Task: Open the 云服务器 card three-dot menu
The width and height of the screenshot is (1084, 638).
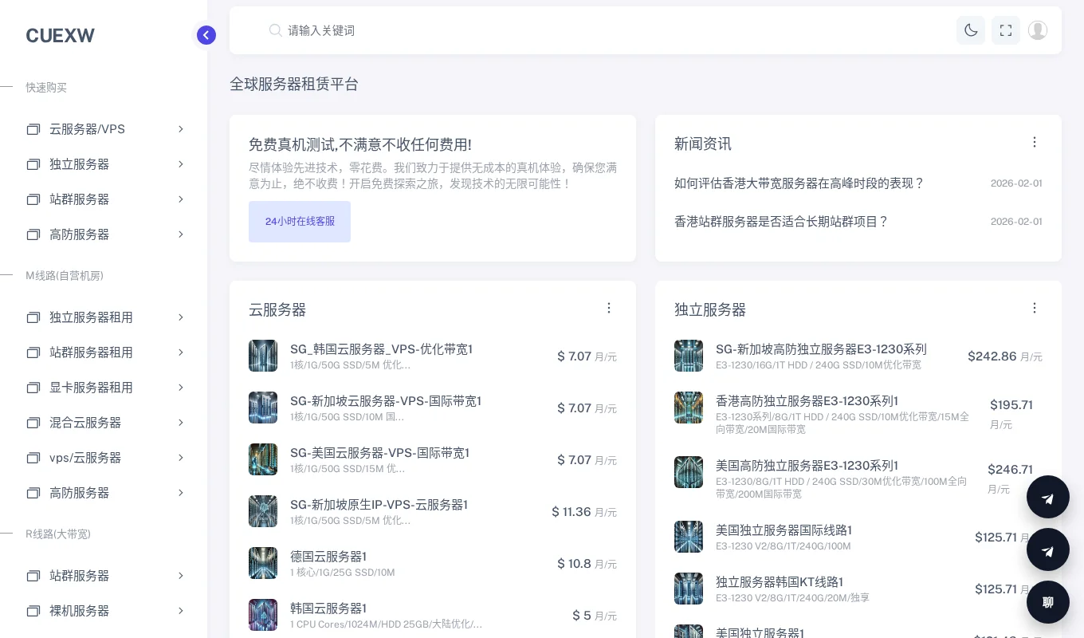Action: pos(609,308)
